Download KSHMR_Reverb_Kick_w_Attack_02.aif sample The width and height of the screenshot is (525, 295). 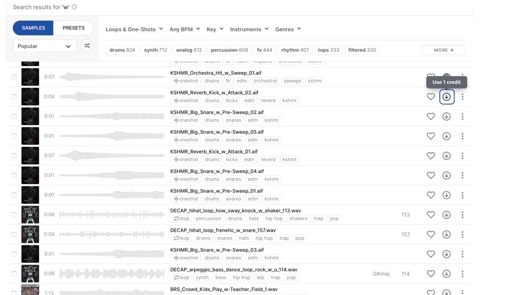(447, 97)
